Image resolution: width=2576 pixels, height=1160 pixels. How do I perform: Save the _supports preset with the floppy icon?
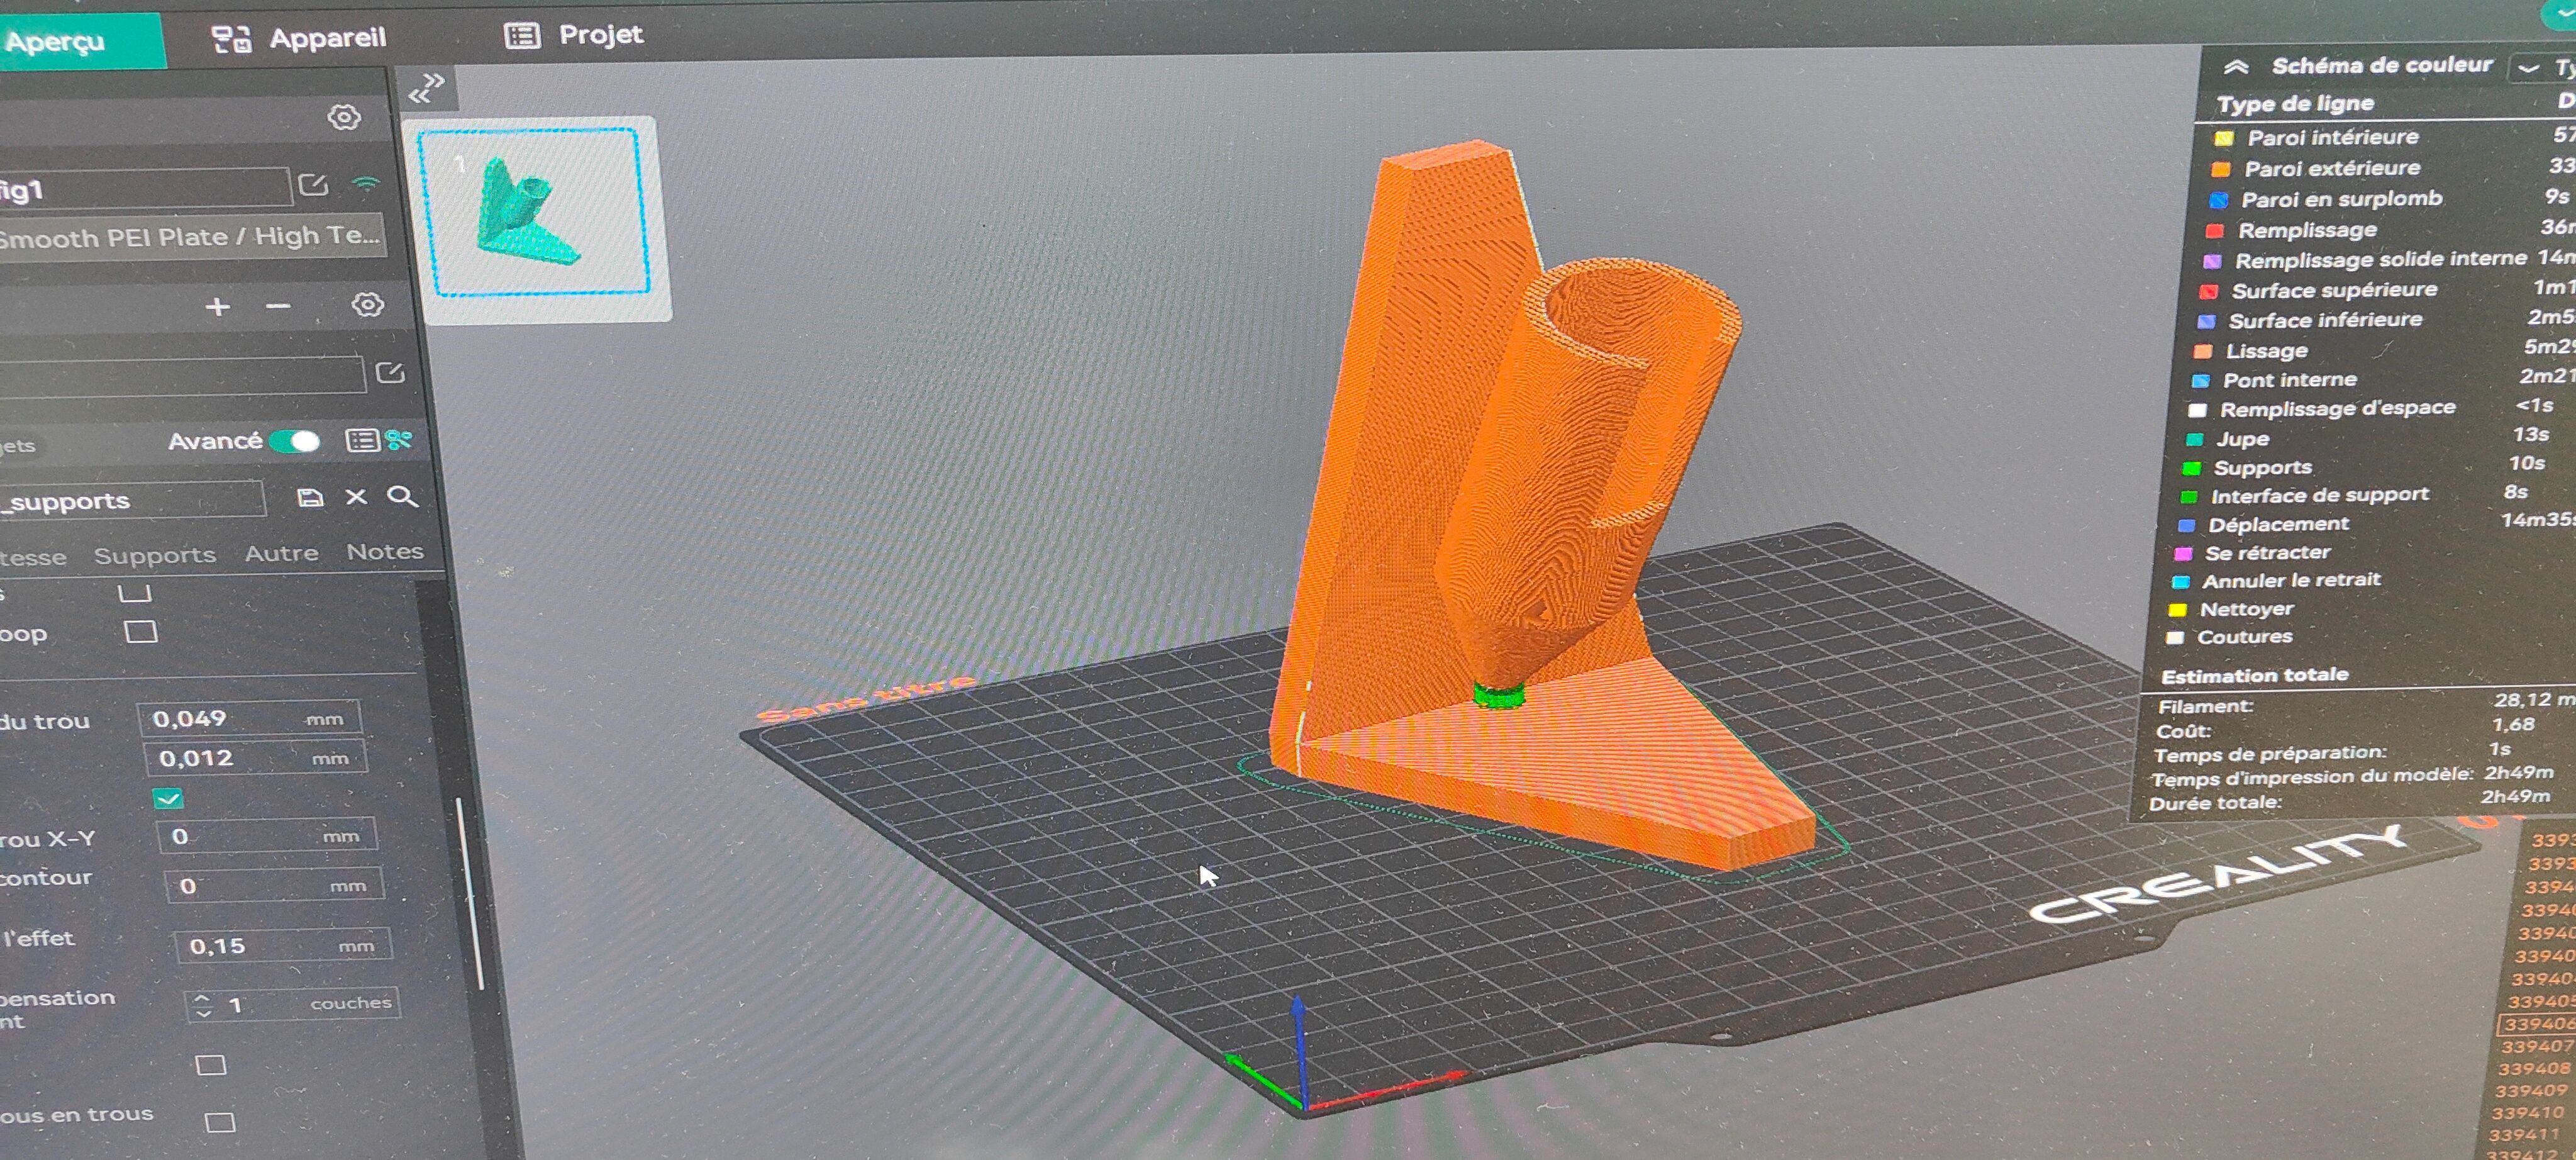tap(310, 497)
